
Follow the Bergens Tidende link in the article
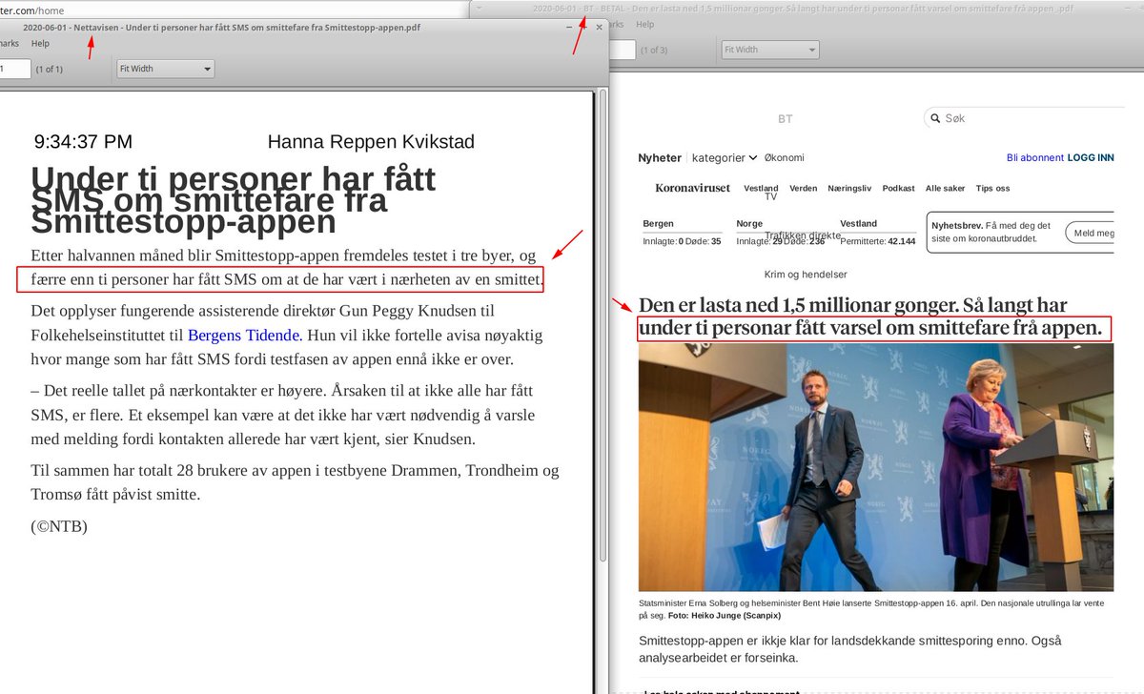(x=244, y=336)
